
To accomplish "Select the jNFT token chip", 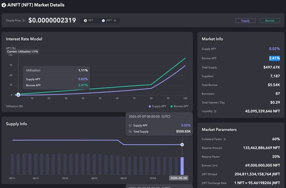I will pos(109,21).
